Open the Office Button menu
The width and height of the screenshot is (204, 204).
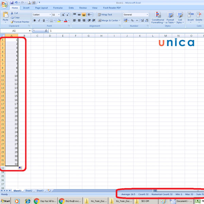click(4, 4)
